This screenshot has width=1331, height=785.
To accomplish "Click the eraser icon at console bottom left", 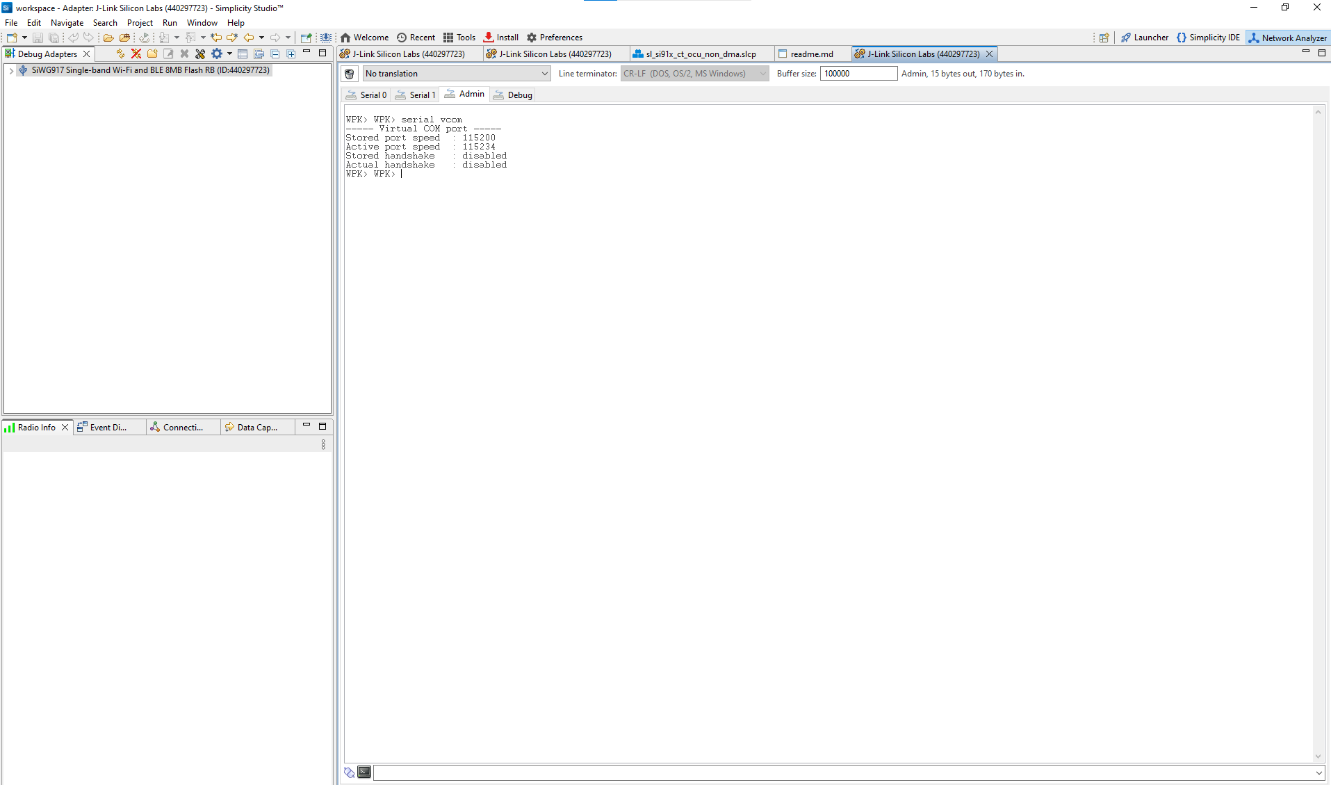I will [350, 772].
